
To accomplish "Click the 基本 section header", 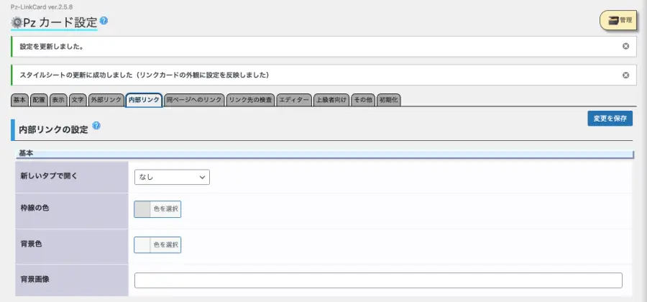I will (x=324, y=153).
